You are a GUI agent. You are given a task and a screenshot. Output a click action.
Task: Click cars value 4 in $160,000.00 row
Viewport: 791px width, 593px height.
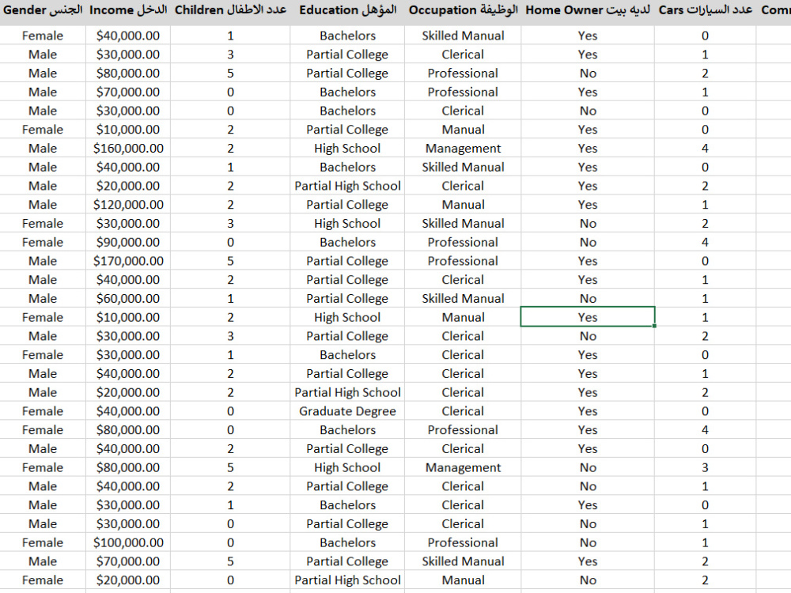[706, 149]
